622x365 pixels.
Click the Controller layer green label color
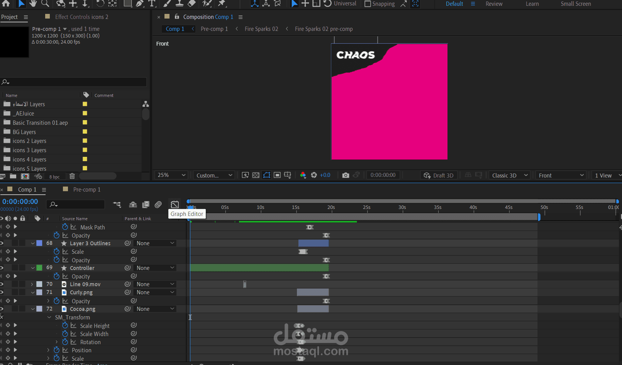[x=39, y=268]
